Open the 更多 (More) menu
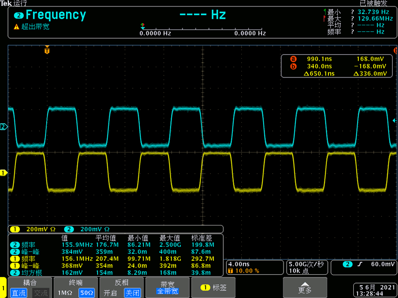The height and width of the screenshot is (298, 398). pyautogui.click(x=304, y=288)
